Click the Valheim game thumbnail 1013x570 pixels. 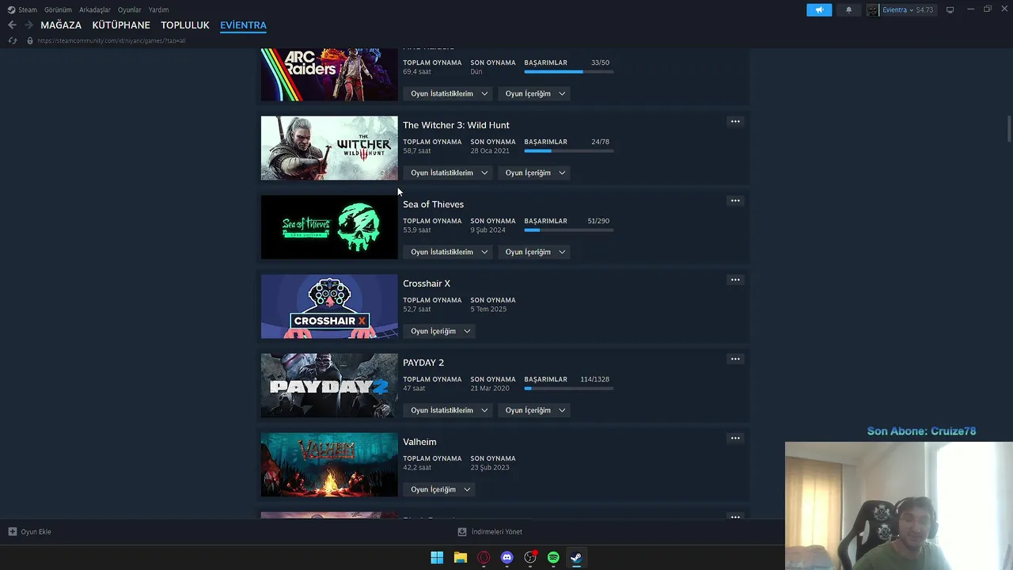click(329, 465)
